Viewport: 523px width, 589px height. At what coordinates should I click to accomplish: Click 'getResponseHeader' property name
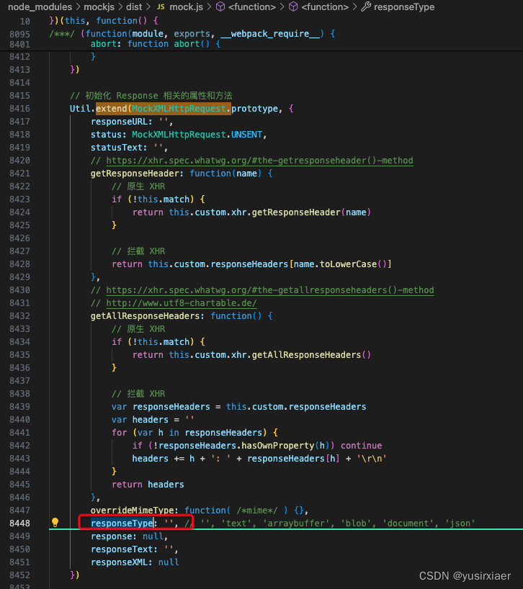click(x=135, y=174)
